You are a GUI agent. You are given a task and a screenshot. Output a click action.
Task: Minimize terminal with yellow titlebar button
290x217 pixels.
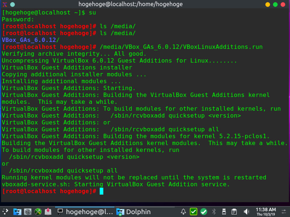[x=268, y=4]
